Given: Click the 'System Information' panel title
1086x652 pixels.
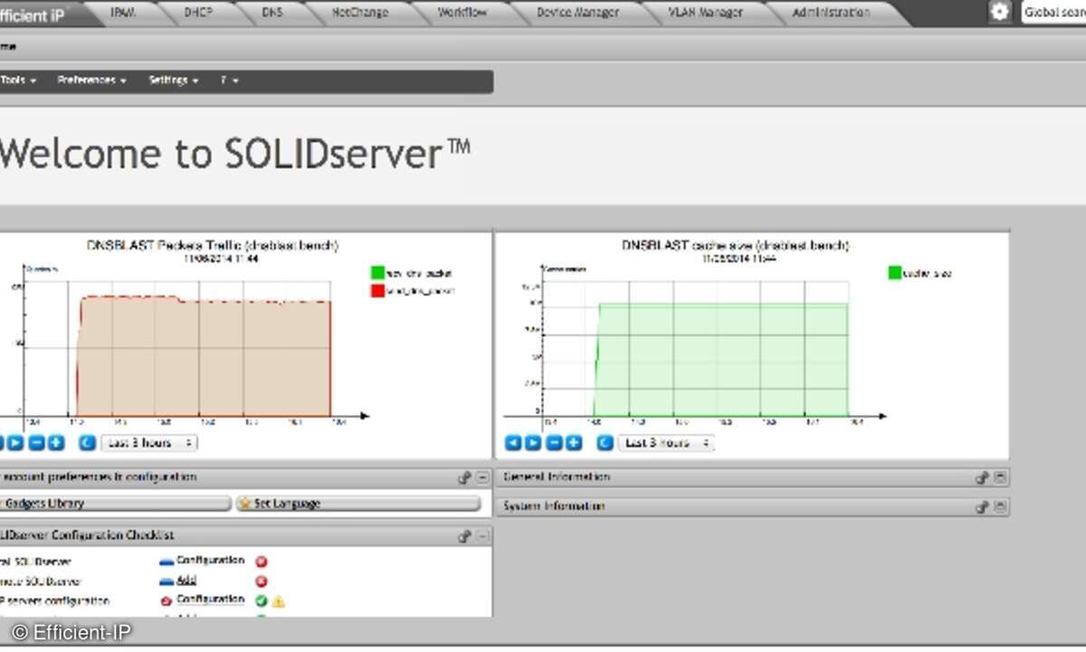Looking at the screenshot, I should (x=553, y=506).
